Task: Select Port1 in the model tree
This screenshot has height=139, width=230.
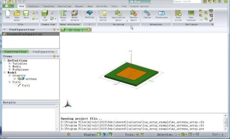Action: tap(26, 85)
